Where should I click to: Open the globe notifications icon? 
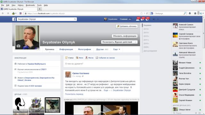click(147, 19)
